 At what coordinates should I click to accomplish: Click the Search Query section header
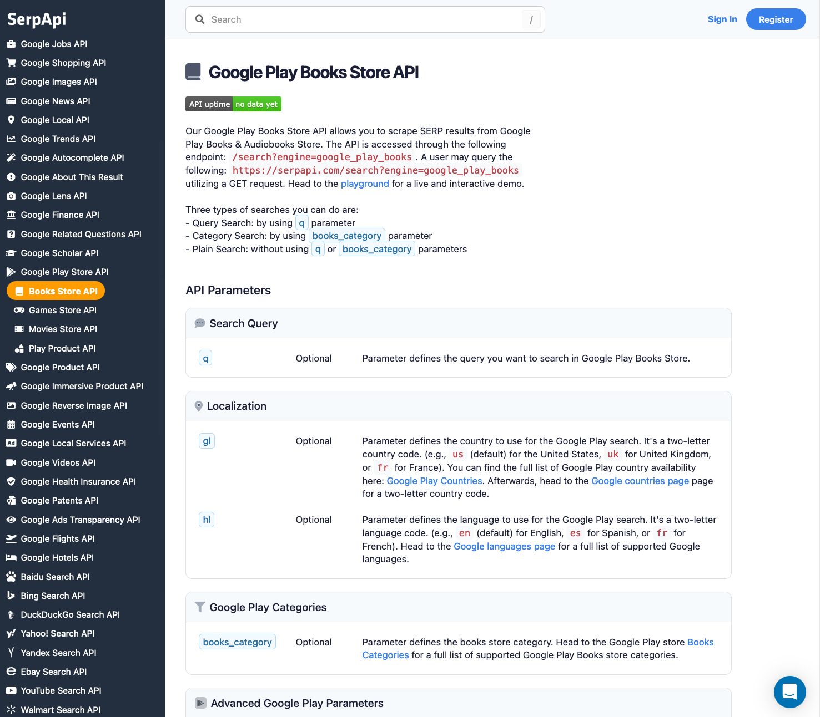pos(458,323)
